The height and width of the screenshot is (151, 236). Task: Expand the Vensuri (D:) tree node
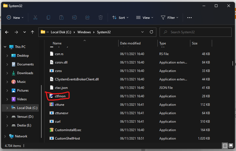click(x=7, y=117)
